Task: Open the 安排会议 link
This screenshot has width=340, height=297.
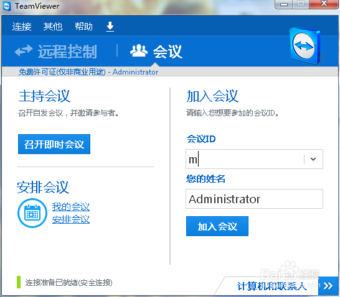Action: tap(71, 219)
